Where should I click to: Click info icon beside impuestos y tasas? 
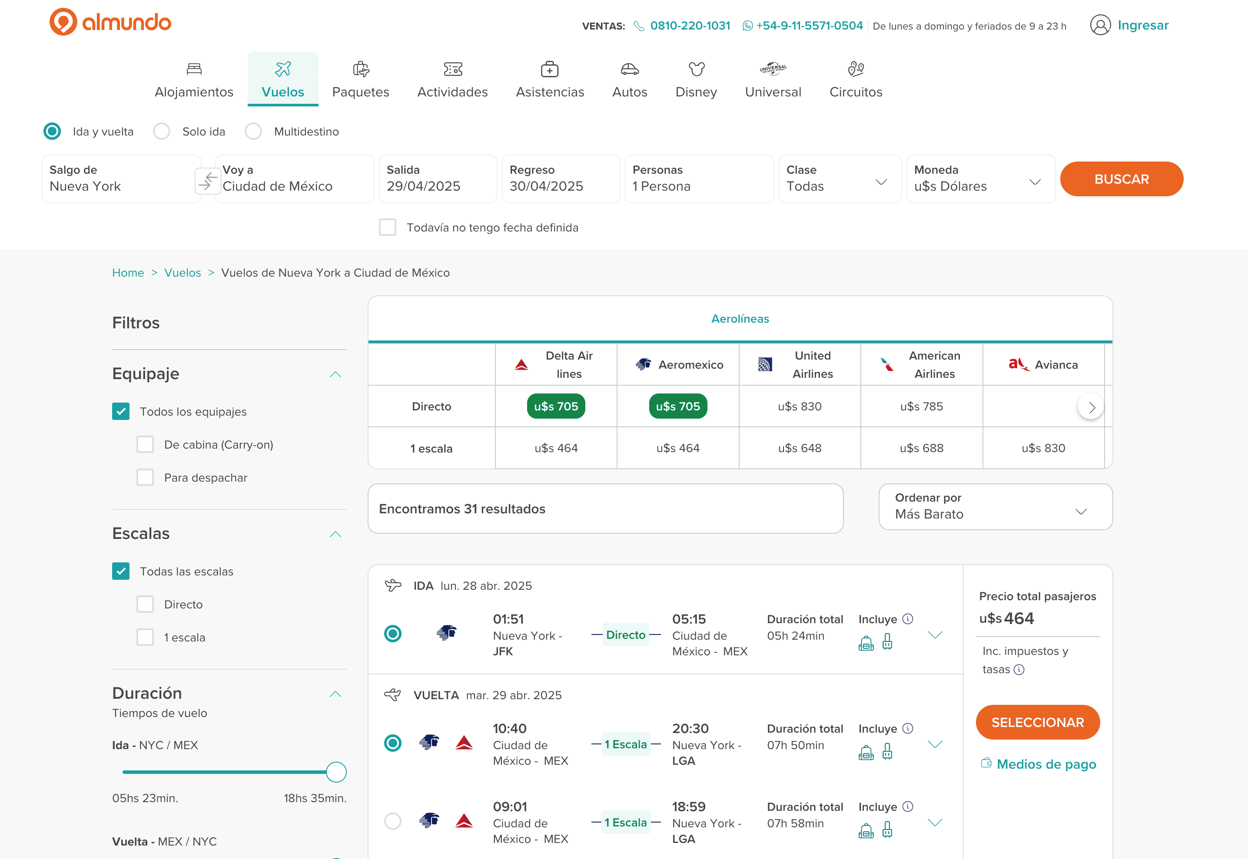click(1019, 670)
